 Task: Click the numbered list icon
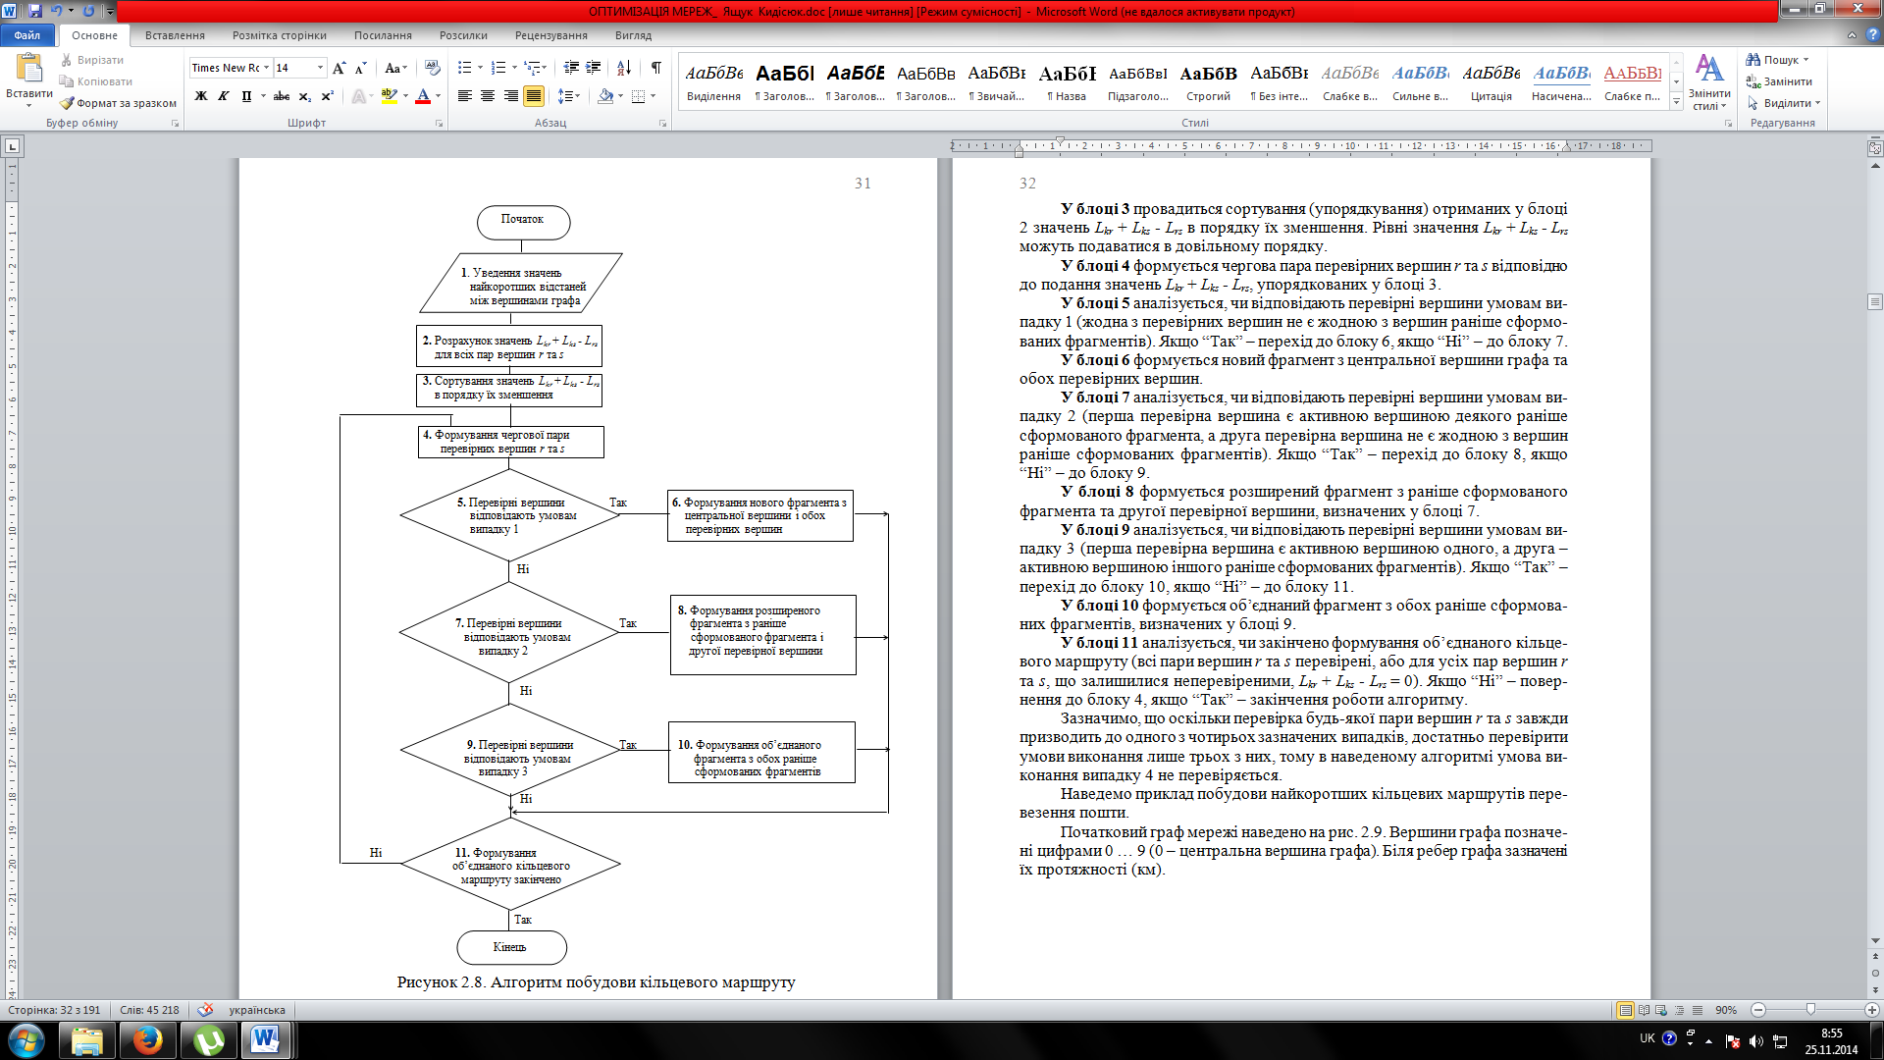click(x=497, y=68)
